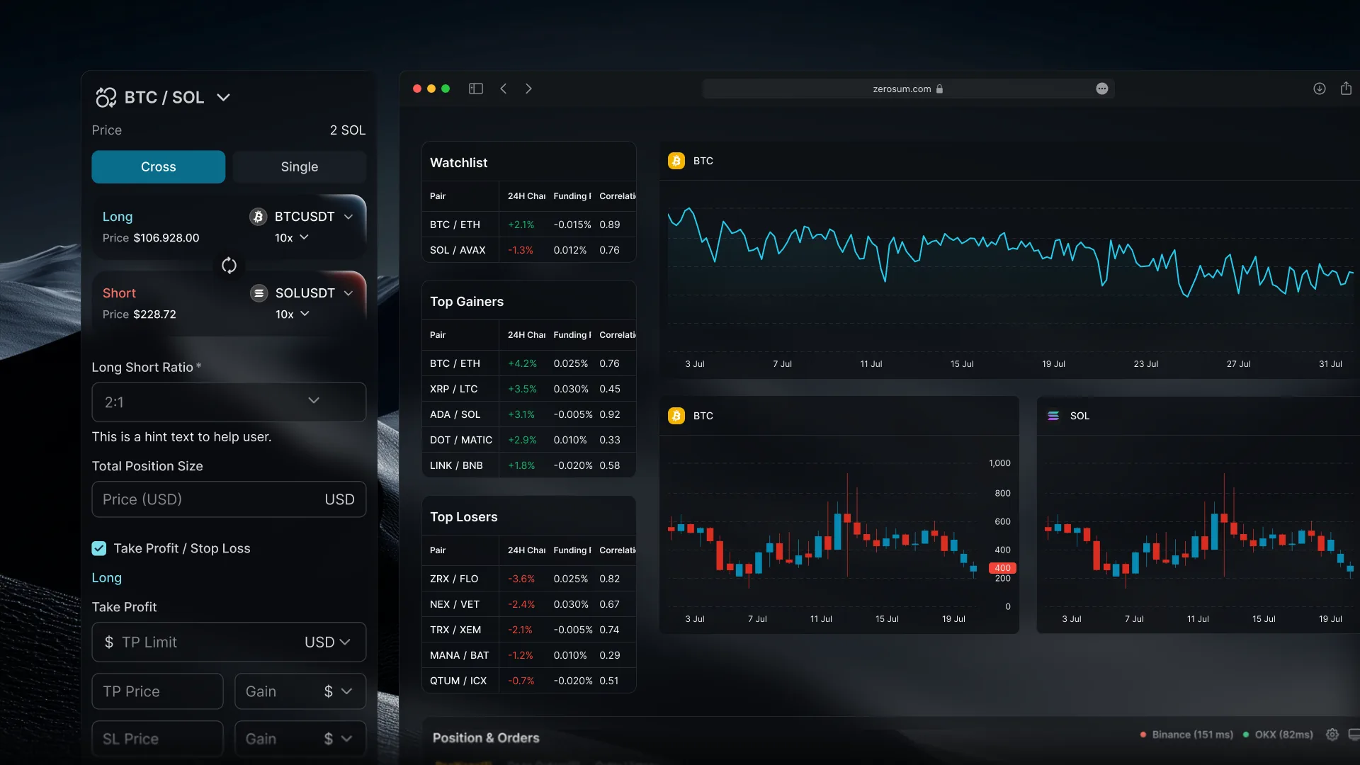
Task: Click BTC coin icon on candlestick chart
Action: (x=676, y=416)
